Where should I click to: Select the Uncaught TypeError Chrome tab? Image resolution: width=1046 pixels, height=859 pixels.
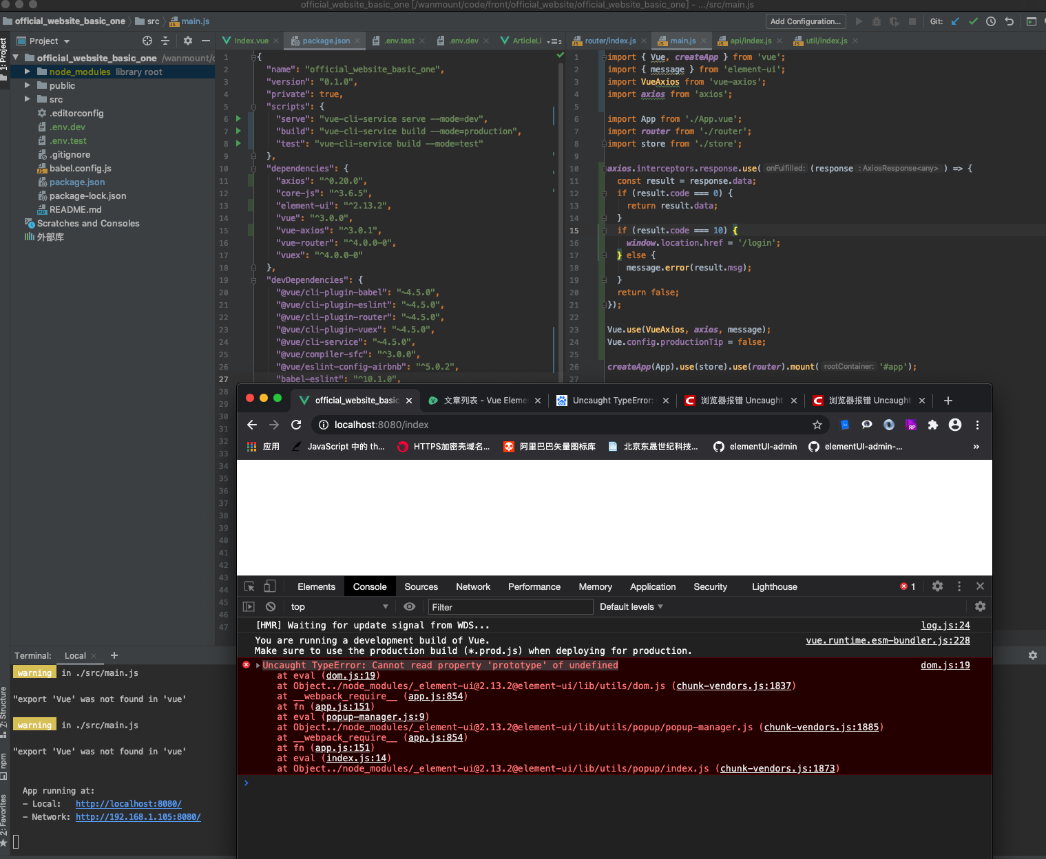(612, 400)
